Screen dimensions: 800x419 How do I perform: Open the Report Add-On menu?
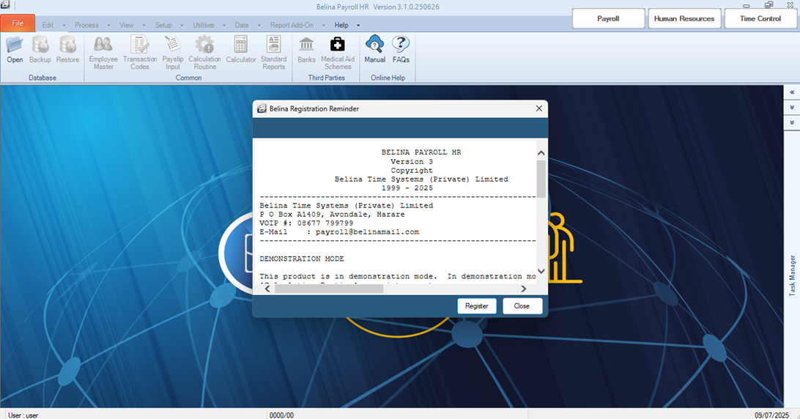click(x=292, y=25)
